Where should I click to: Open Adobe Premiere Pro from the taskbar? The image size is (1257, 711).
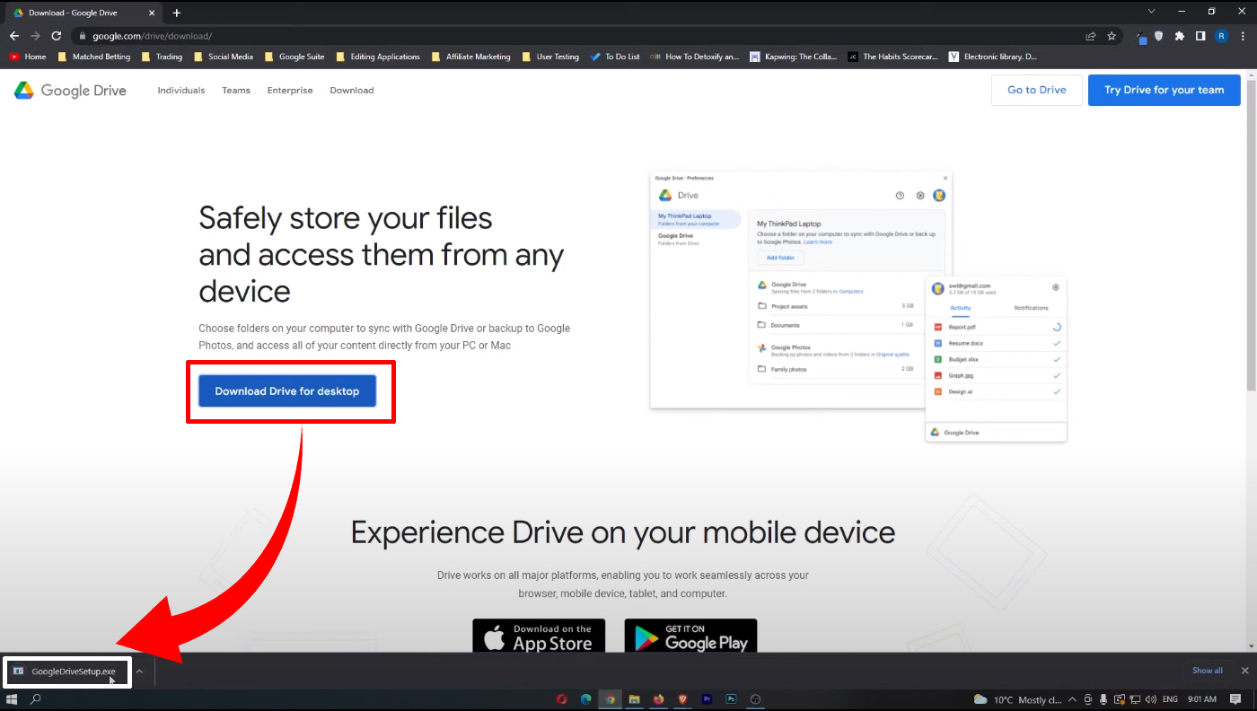click(707, 698)
